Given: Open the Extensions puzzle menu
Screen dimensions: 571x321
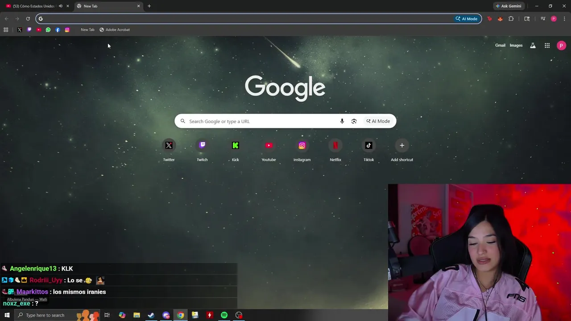Looking at the screenshot, I should [x=511, y=19].
